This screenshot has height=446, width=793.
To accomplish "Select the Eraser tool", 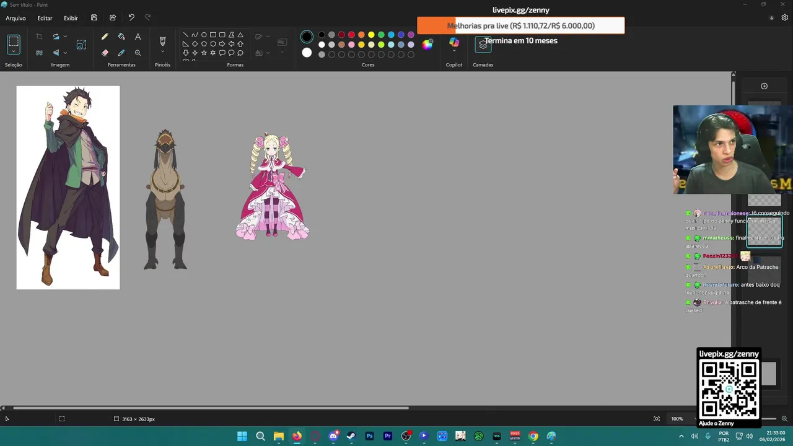I will (x=105, y=53).
